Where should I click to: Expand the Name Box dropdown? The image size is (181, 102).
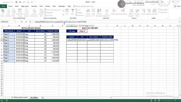tap(15, 22)
